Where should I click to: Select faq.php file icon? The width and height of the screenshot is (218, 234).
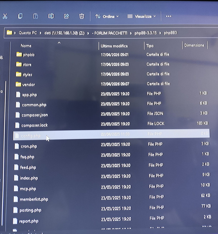16,157
